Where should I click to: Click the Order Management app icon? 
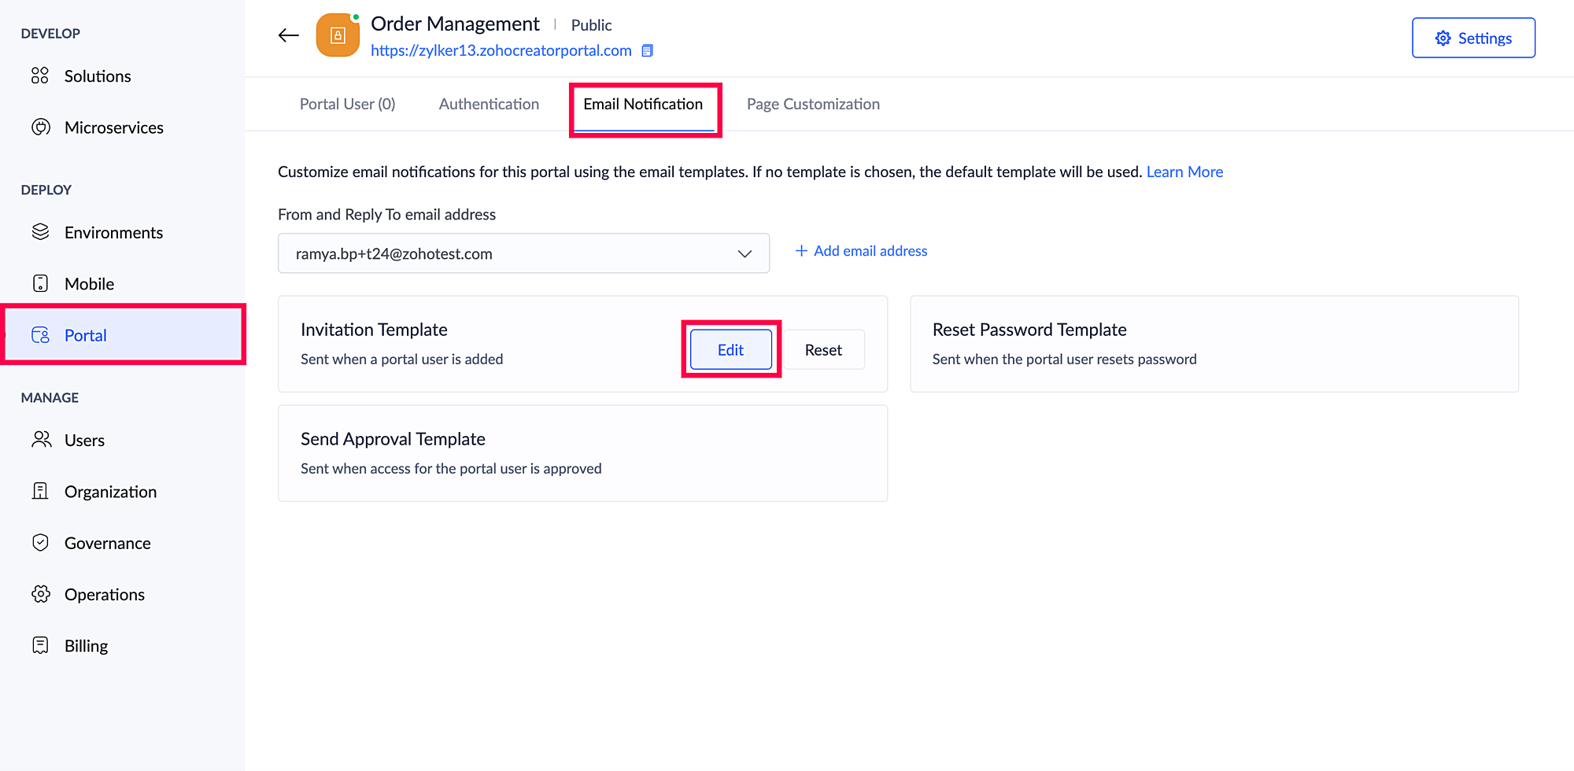pyautogui.click(x=338, y=35)
